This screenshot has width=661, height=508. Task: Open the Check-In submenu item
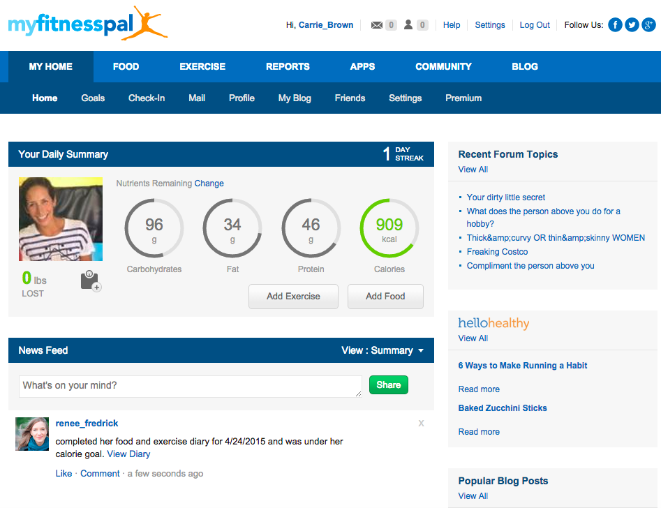click(147, 98)
